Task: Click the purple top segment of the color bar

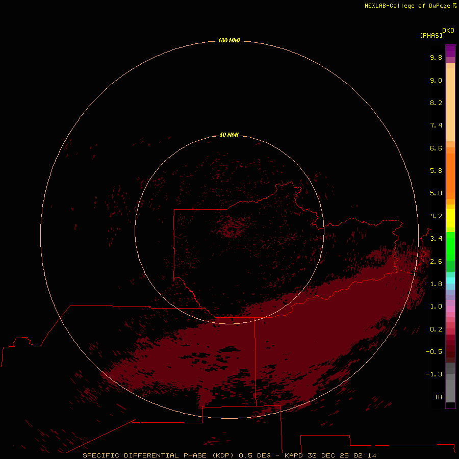Action: click(450, 51)
